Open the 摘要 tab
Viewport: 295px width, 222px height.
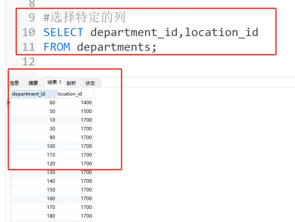[x=34, y=83]
